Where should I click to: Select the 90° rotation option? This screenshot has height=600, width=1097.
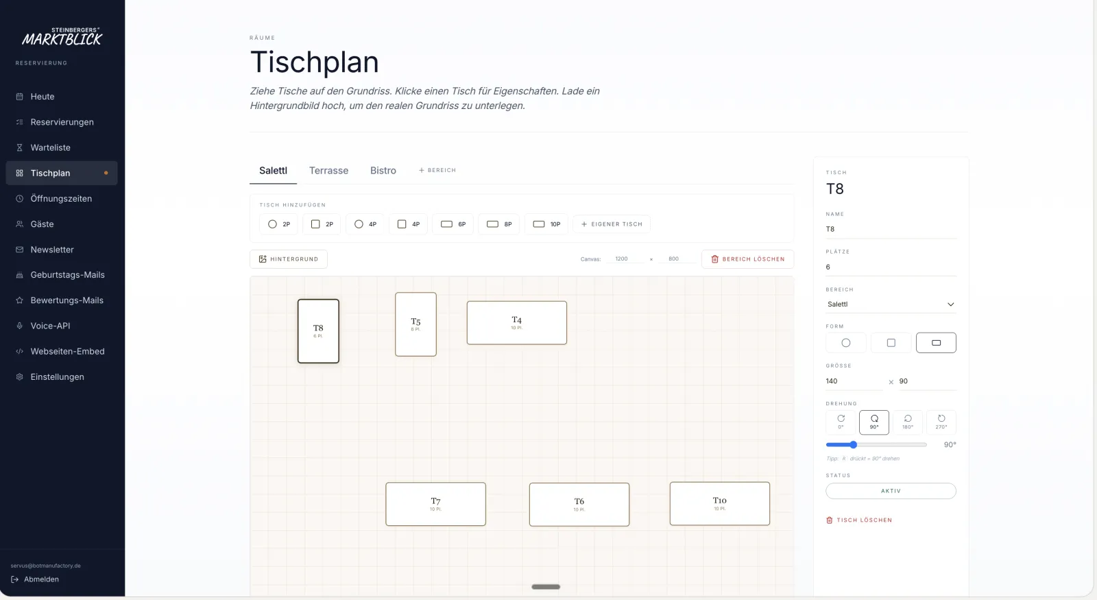(874, 422)
